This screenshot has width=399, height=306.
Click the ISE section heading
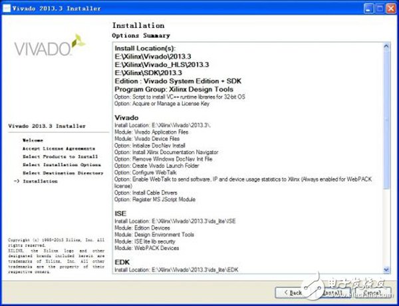click(x=121, y=214)
